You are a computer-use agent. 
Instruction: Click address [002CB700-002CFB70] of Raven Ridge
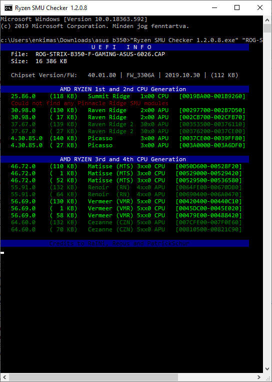(212, 117)
